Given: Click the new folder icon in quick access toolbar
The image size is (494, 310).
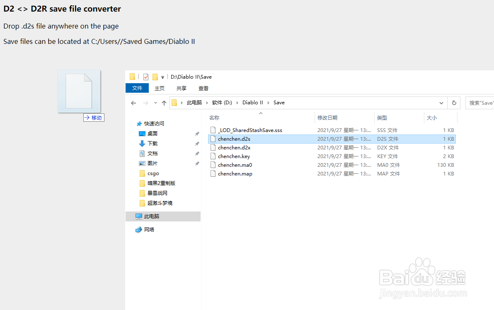Looking at the screenshot, I should coord(155,77).
